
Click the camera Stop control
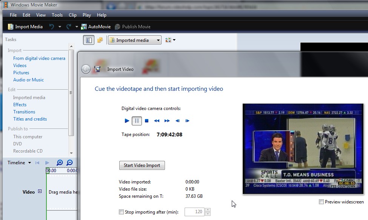pos(147,121)
